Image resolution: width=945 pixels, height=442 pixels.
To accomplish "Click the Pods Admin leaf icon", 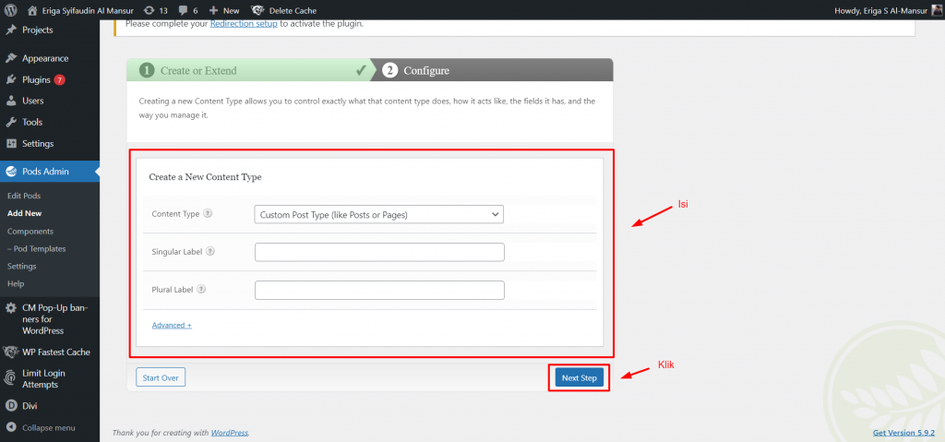I will [x=11, y=172].
